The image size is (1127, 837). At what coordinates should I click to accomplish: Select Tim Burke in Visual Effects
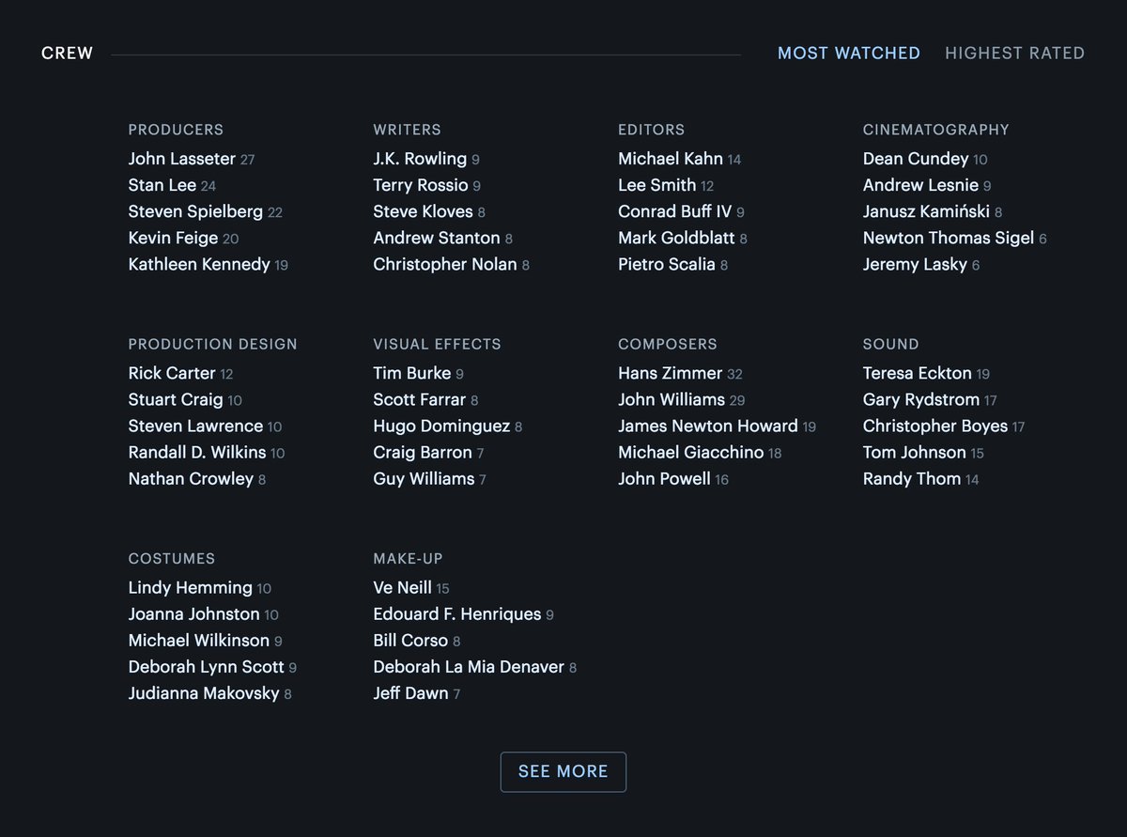411,373
